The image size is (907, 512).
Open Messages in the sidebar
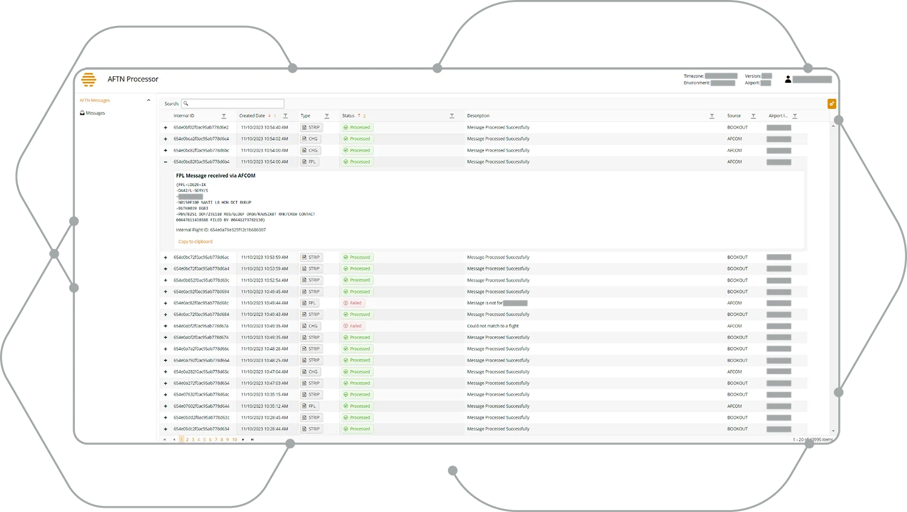coord(96,113)
